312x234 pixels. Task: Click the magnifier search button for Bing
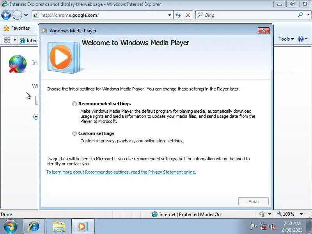click(x=301, y=14)
